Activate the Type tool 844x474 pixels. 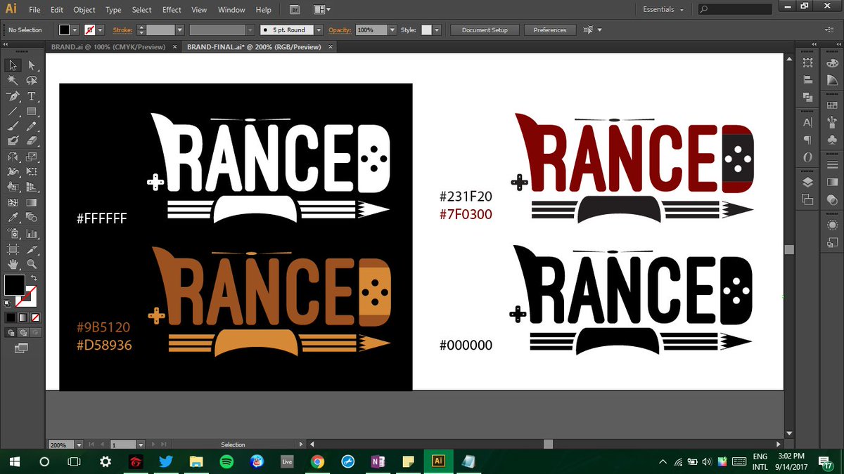(32, 96)
